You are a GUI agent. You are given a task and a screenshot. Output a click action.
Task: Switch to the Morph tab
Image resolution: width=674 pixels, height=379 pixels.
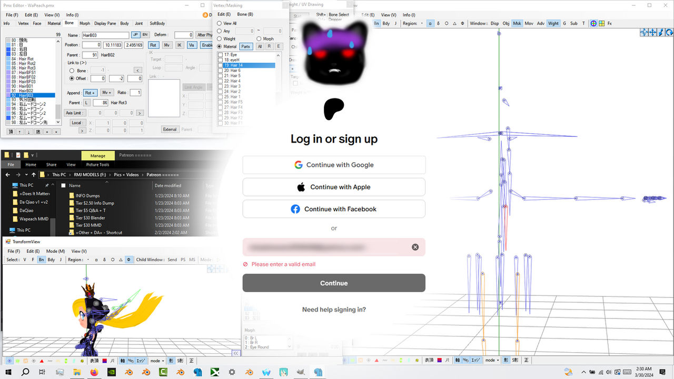click(x=85, y=23)
